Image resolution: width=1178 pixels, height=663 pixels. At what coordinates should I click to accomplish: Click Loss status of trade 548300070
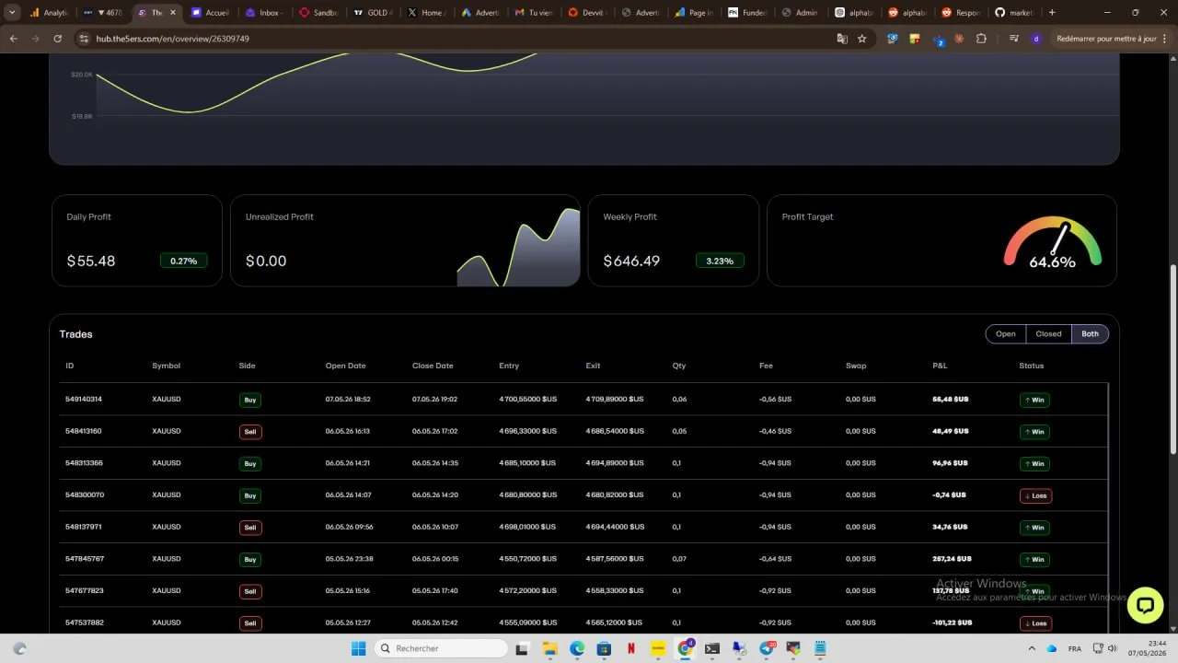point(1035,495)
